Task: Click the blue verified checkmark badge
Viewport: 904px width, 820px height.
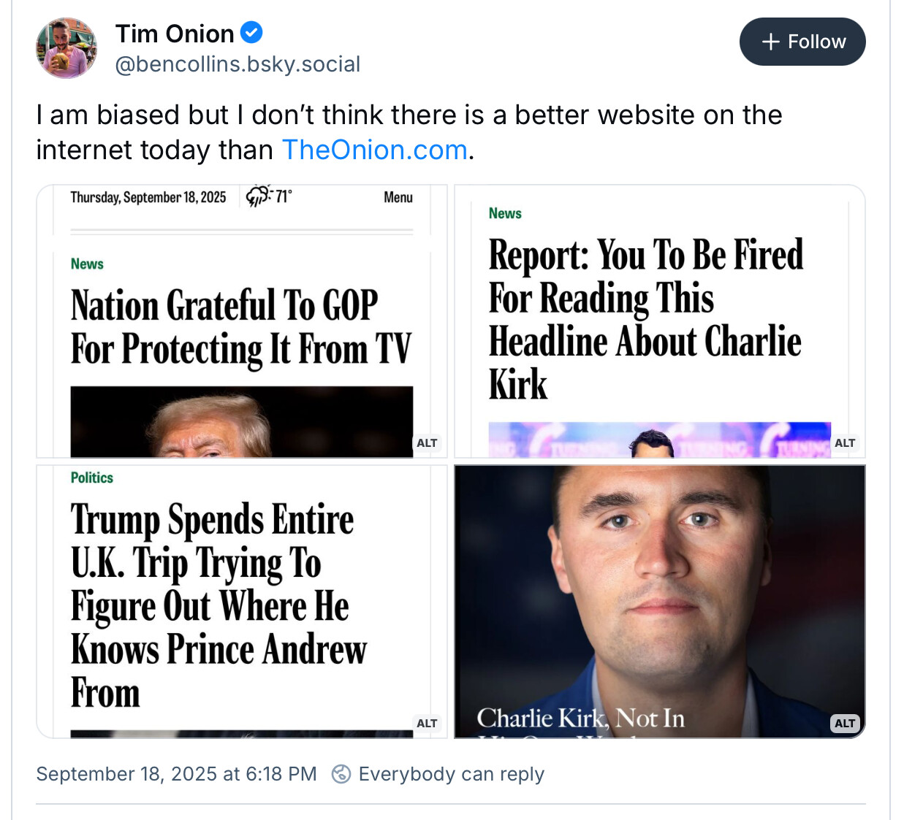Action: [251, 33]
